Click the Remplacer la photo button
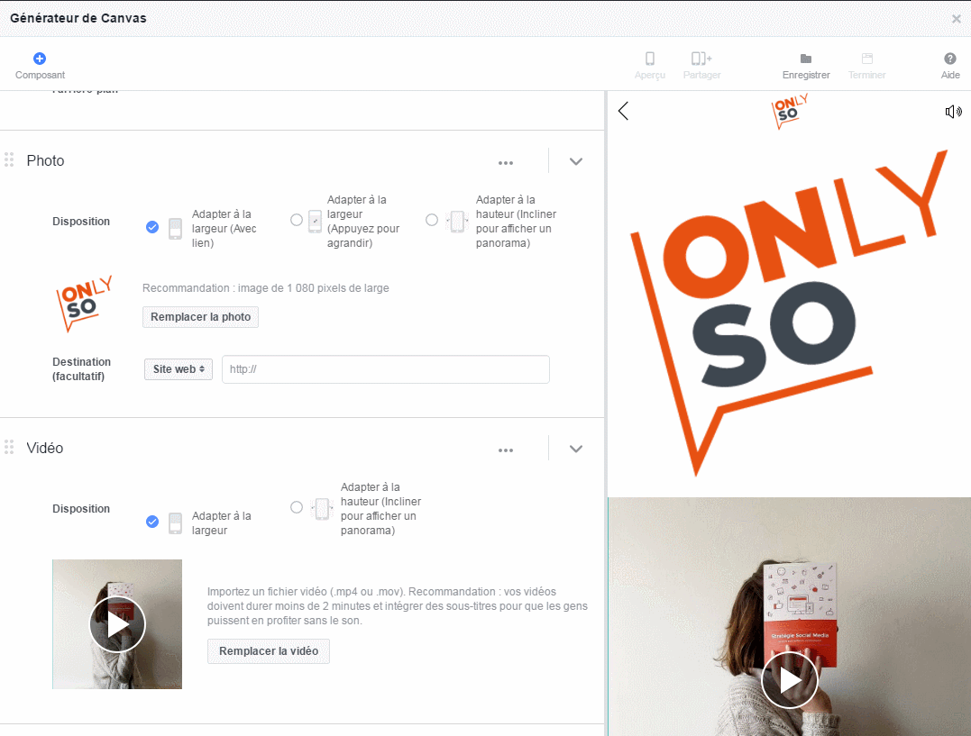This screenshot has width=971, height=736. click(x=201, y=317)
